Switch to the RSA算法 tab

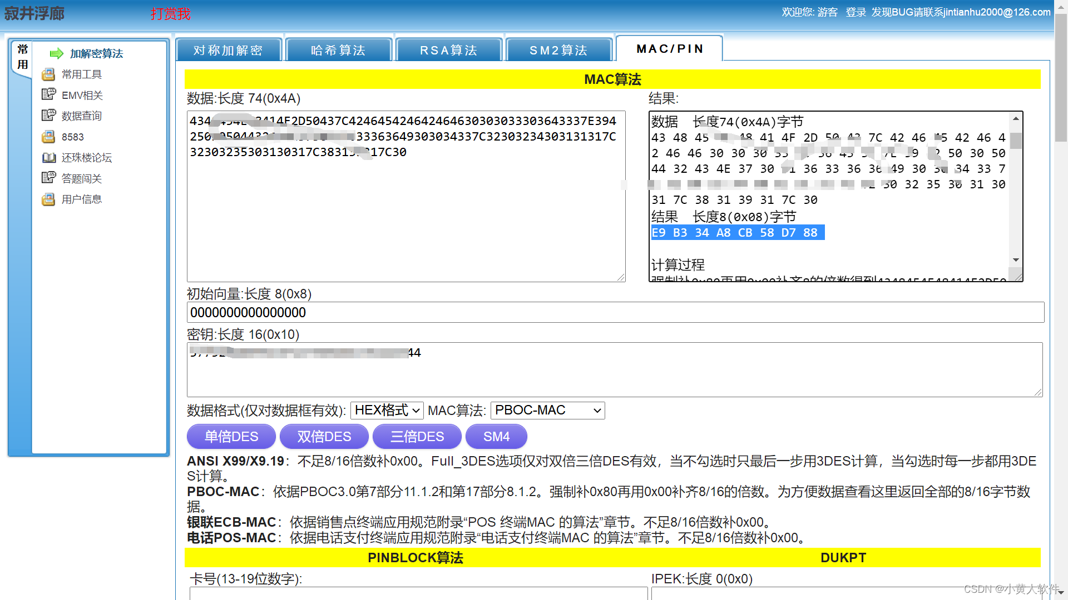coord(449,50)
